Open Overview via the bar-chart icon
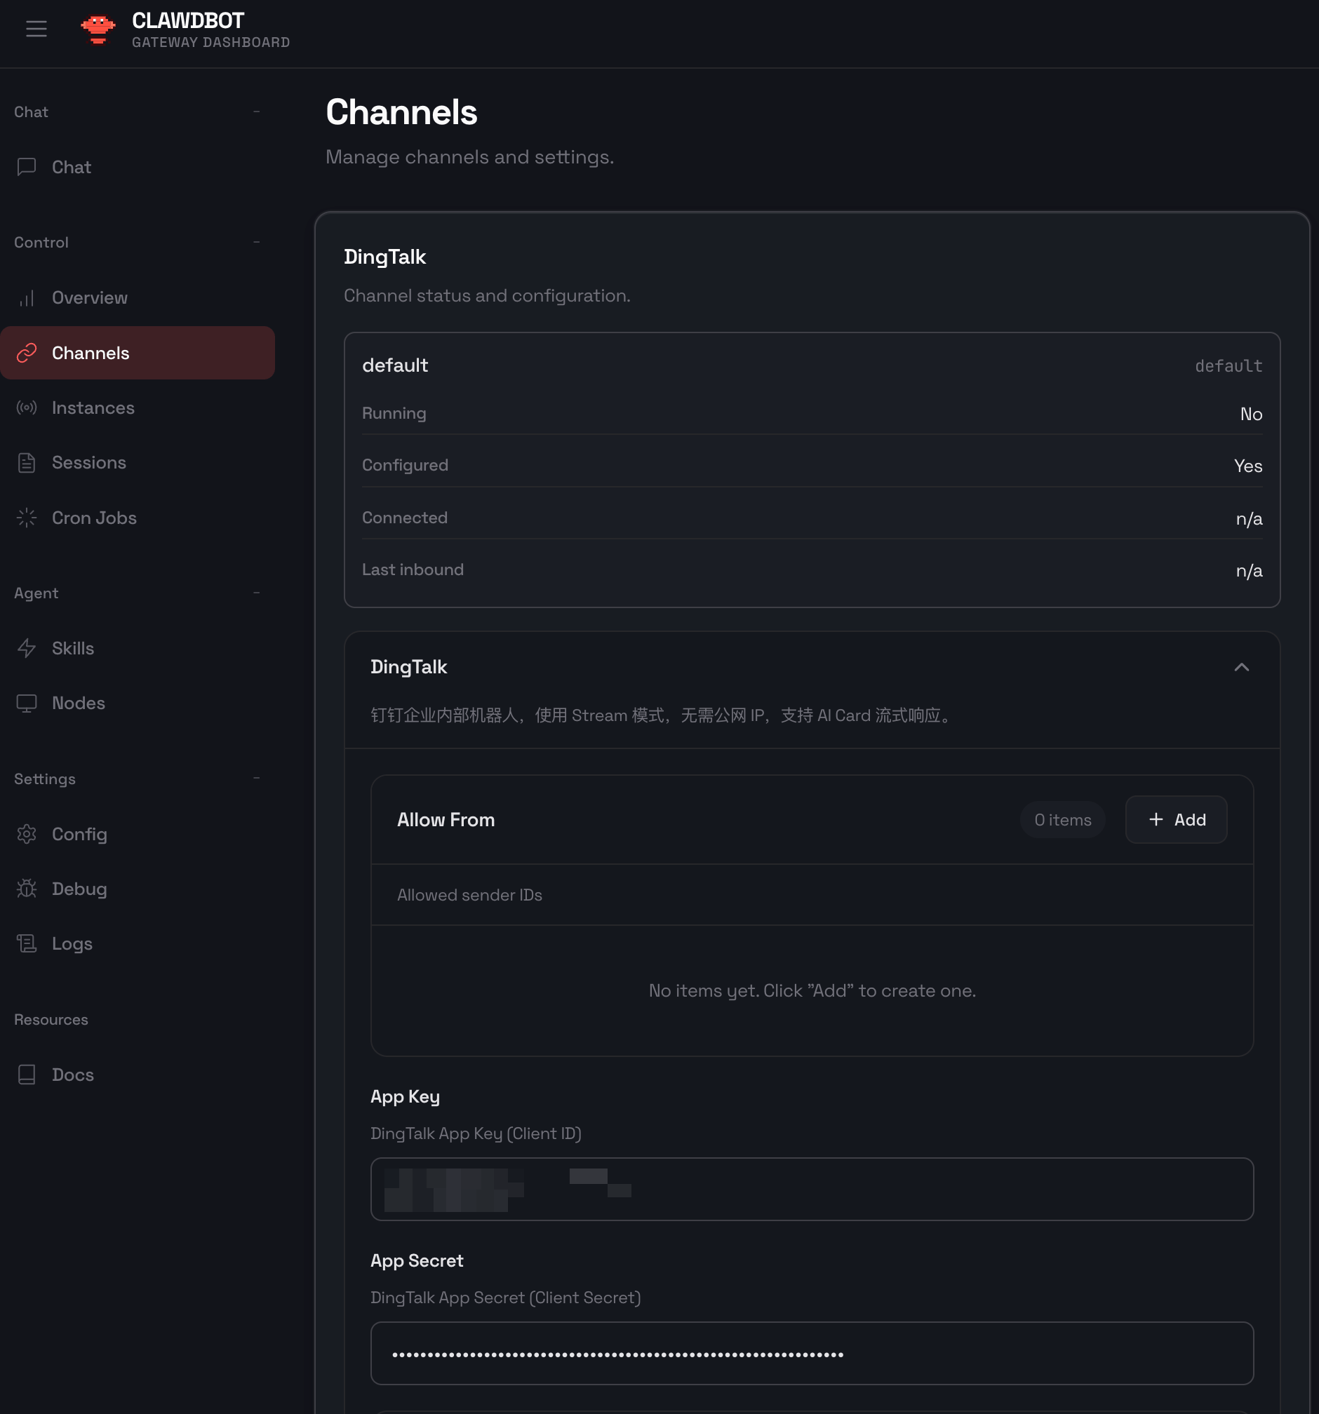 click(27, 297)
